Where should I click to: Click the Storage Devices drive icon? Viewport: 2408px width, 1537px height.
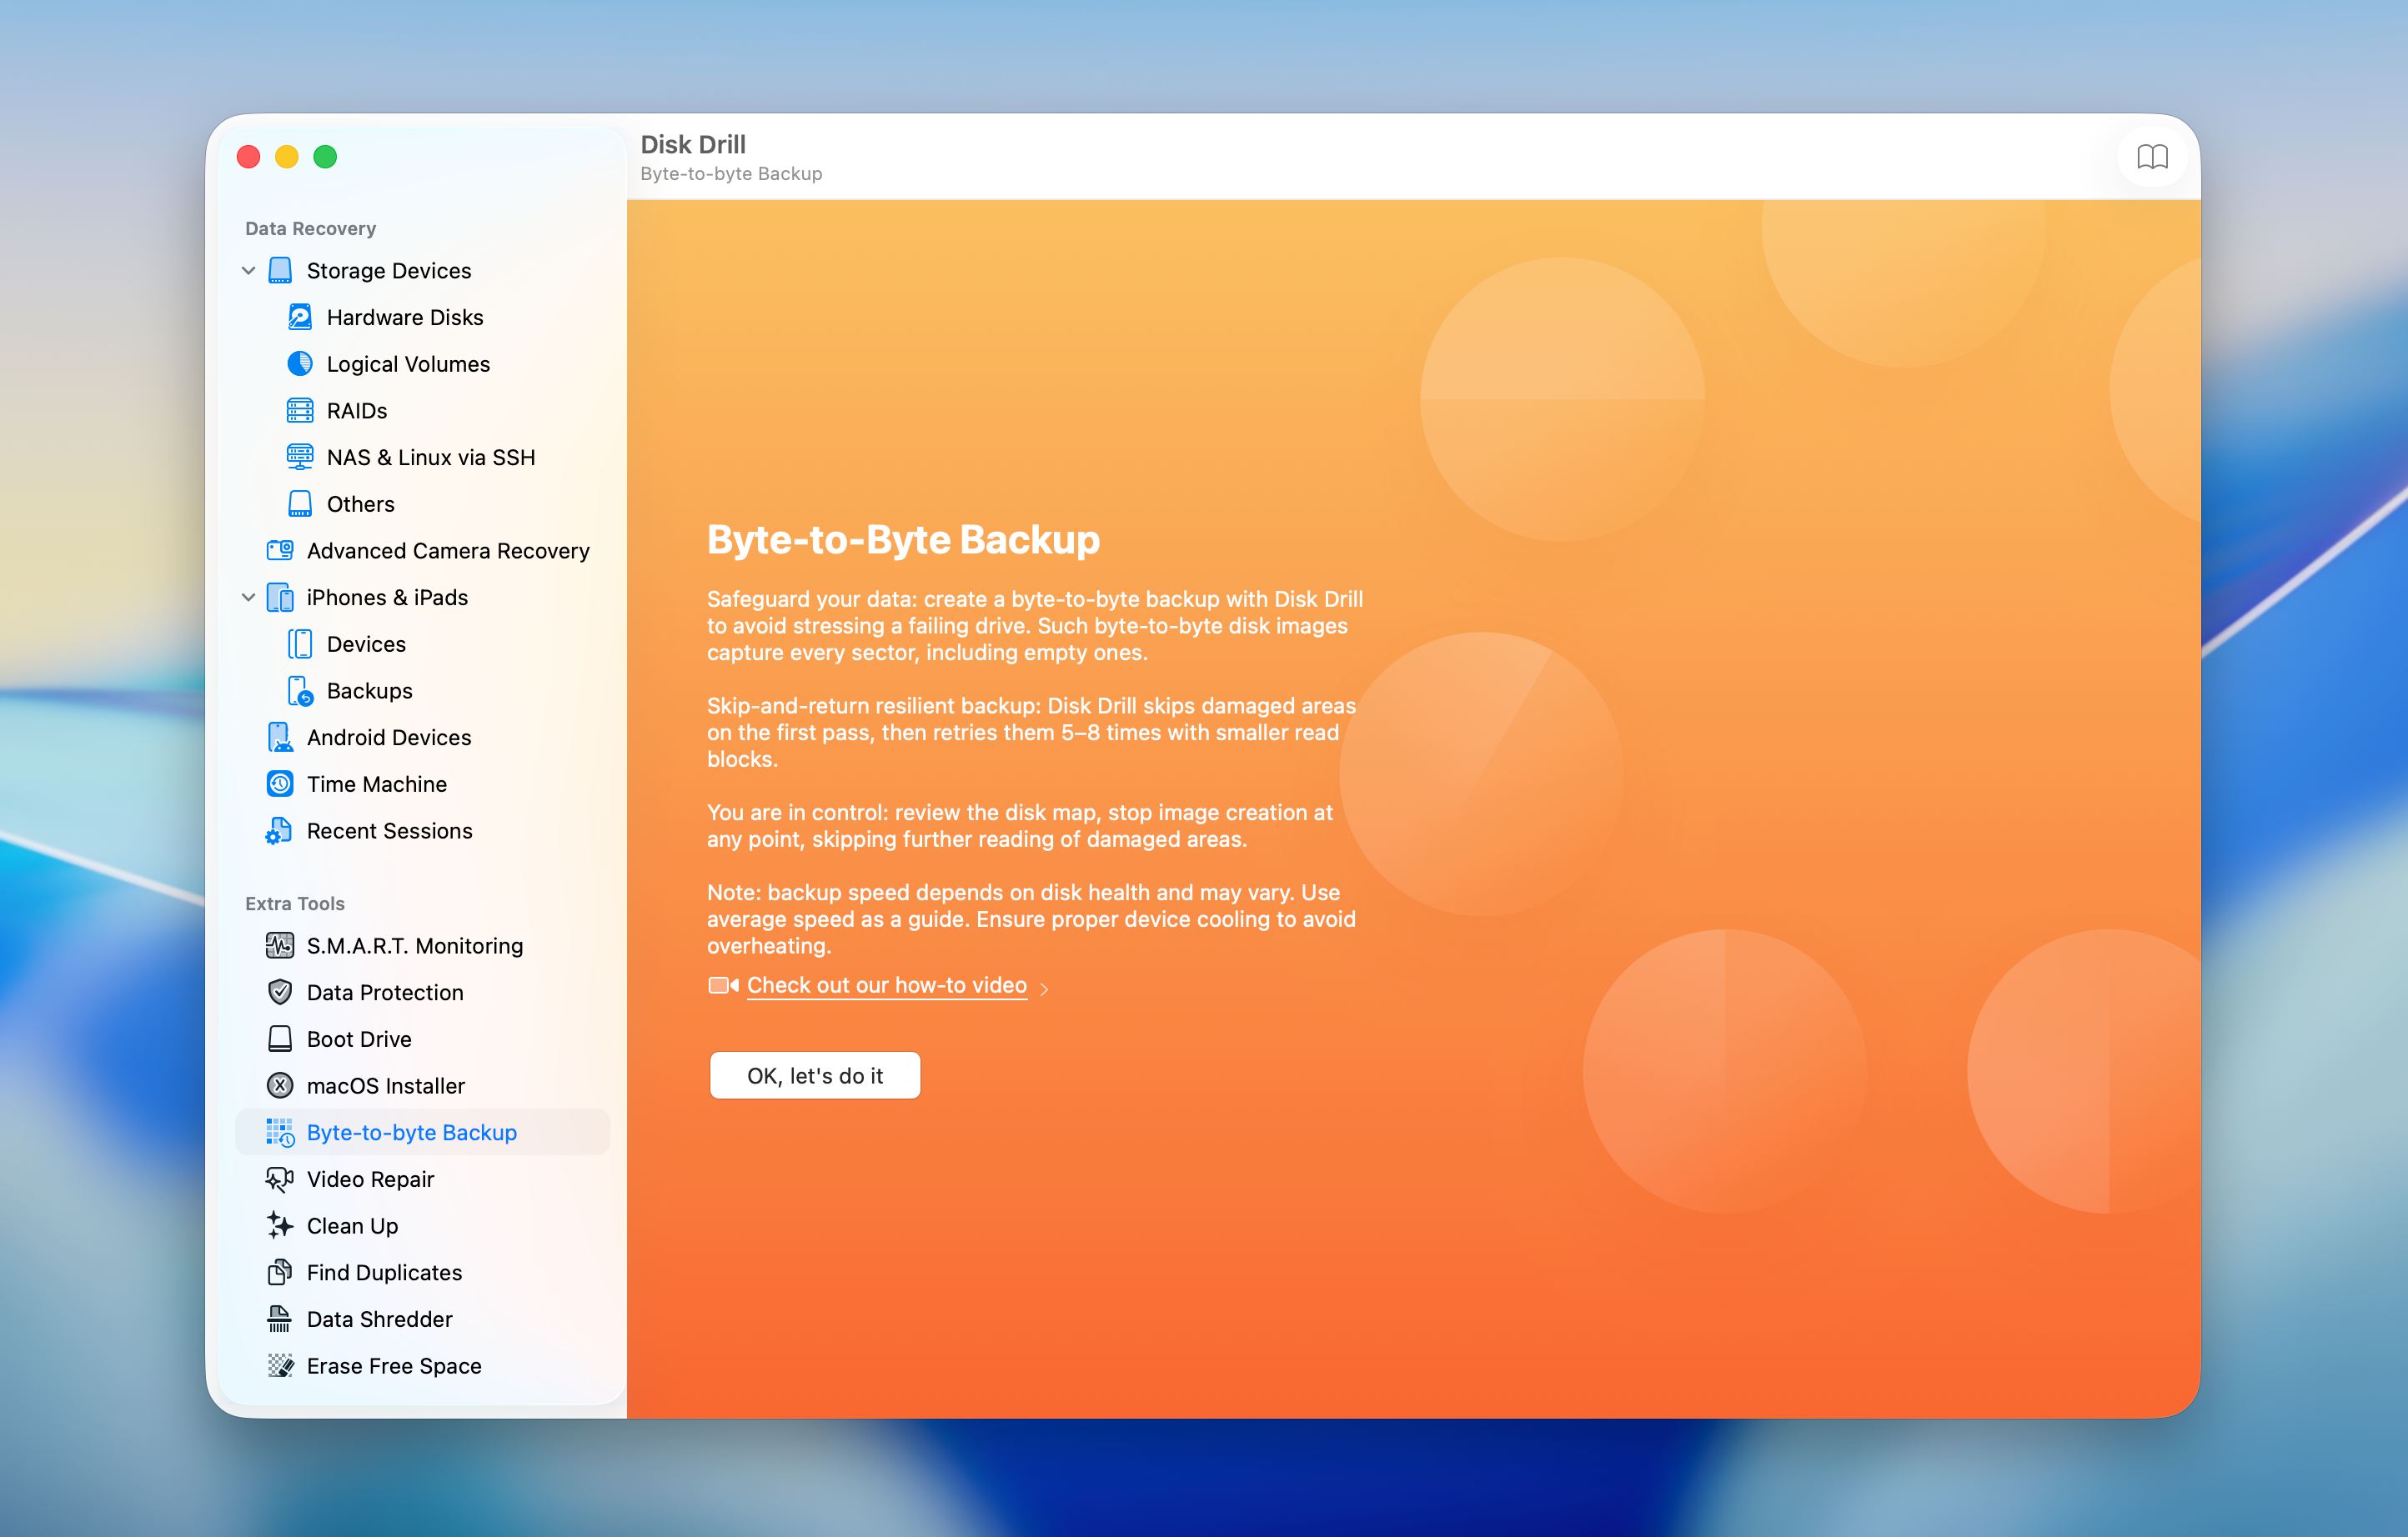[x=280, y=271]
